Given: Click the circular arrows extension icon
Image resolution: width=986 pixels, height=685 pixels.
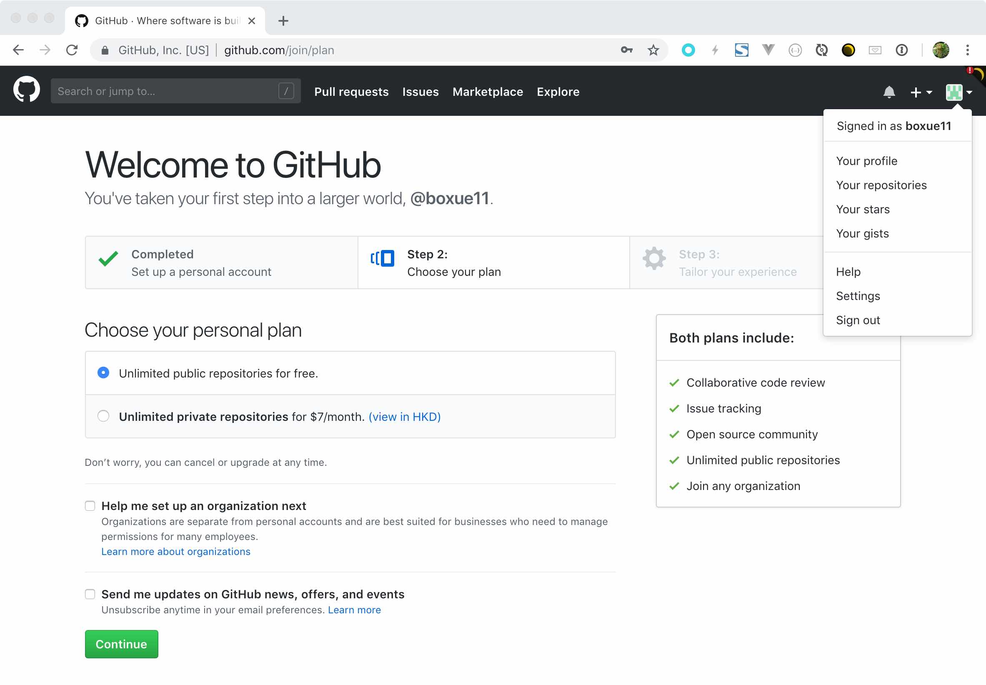Looking at the screenshot, I should (x=821, y=50).
